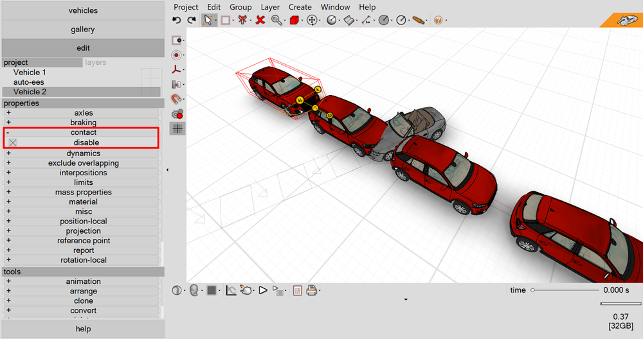Switch to the layers tab

[x=96, y=63]
